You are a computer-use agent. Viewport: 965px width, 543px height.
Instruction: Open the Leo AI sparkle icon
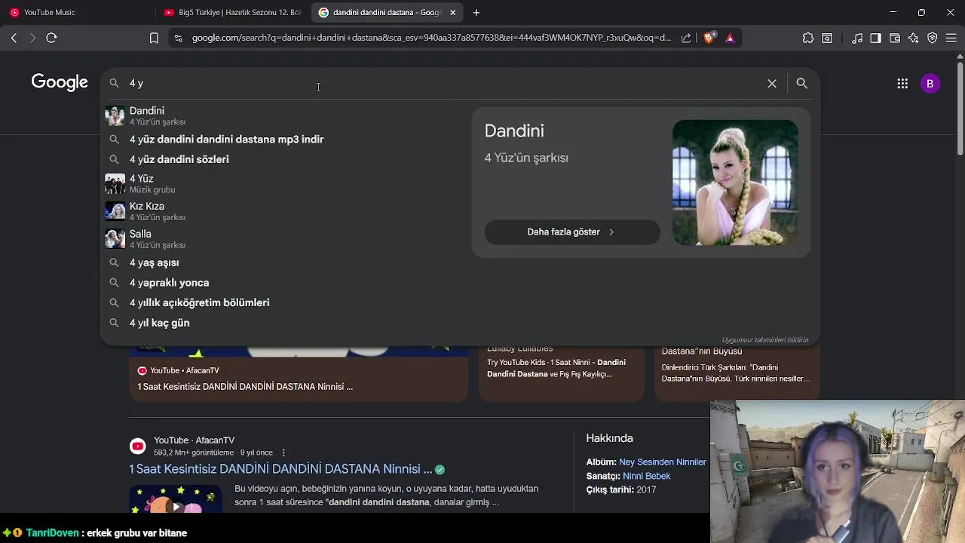point(914,38)
